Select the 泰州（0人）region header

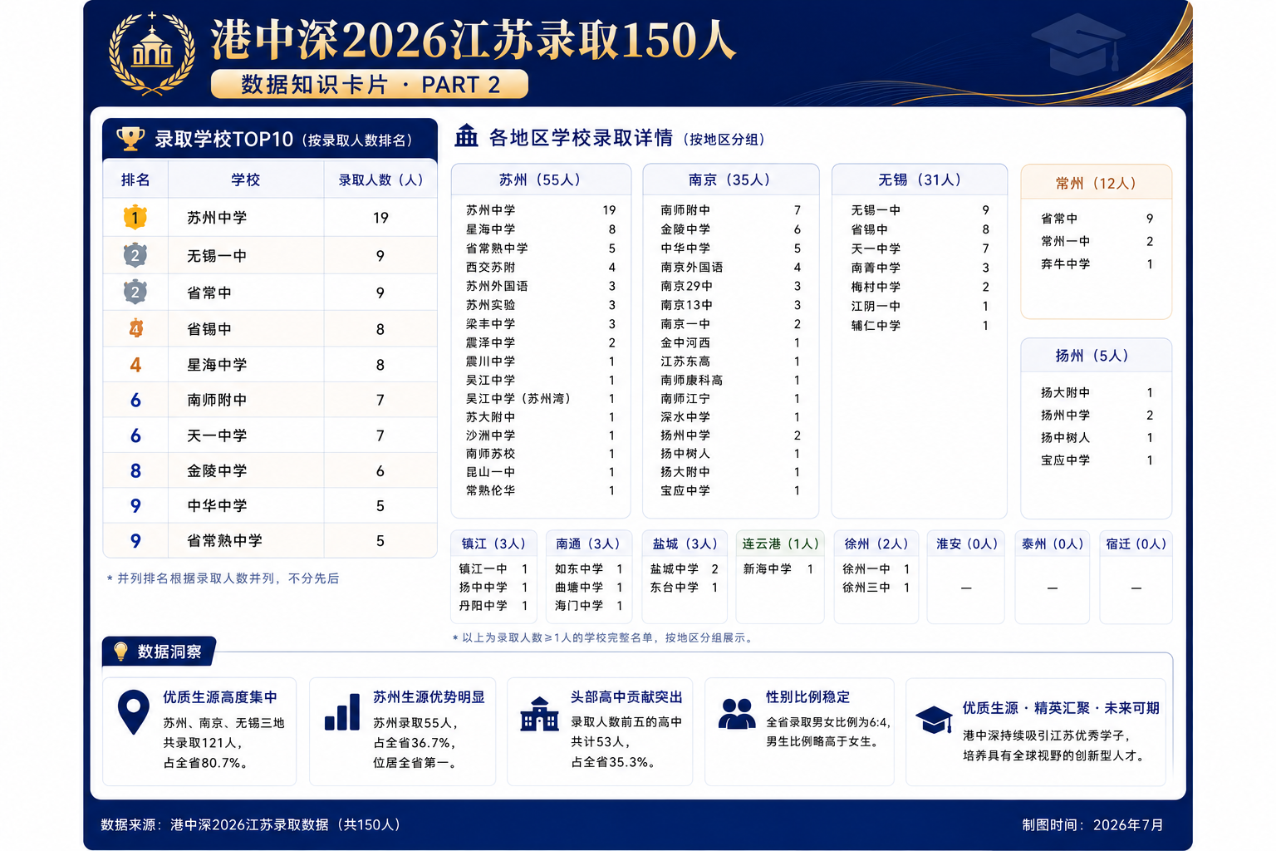coord(1053,544)
